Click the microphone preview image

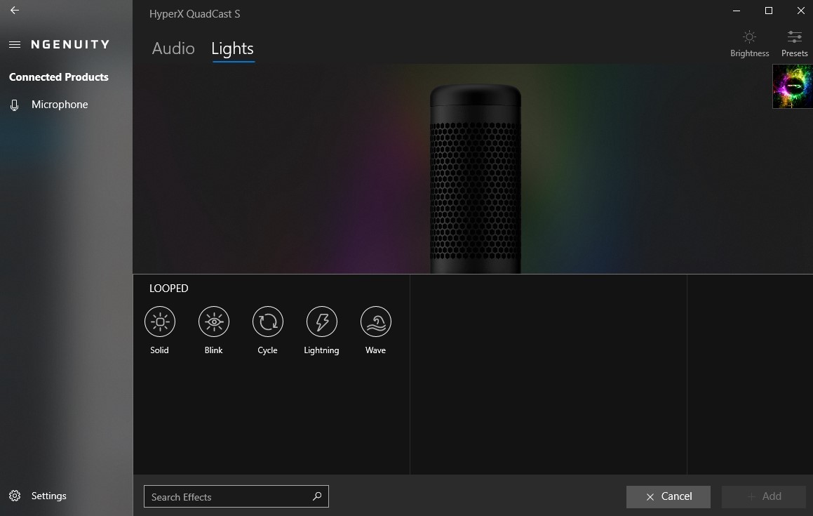(x=476, y=178)
